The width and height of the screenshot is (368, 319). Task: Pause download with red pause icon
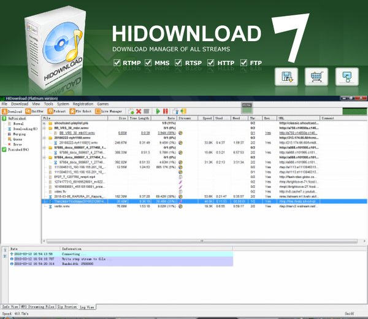pyautogui.click(x=166, y=111)
